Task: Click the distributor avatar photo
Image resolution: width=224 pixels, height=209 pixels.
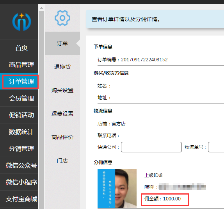Action: tap(117, 189)
